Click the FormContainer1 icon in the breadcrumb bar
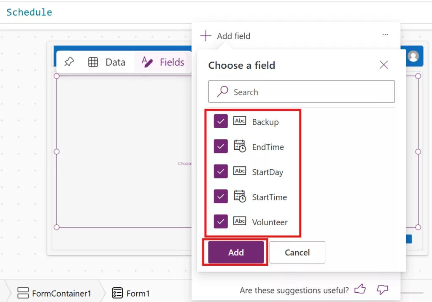Screen dimensions: 432x302 [x=22, y=293]
